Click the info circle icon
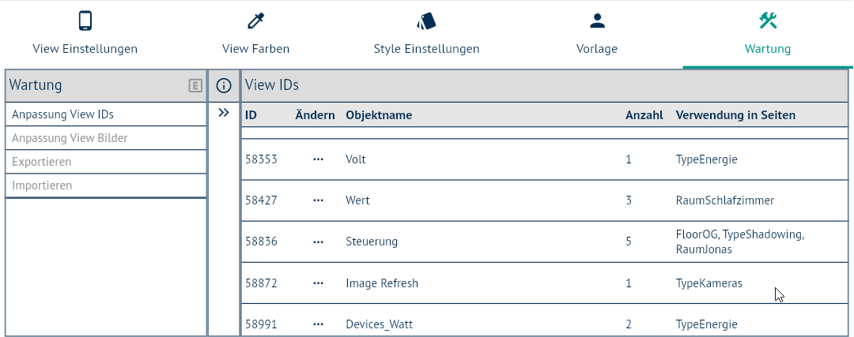 tap(224, 85)
